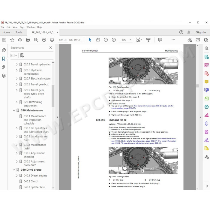Click the Zoom out minus icon
Screen dimensions: 210x210
106,40
